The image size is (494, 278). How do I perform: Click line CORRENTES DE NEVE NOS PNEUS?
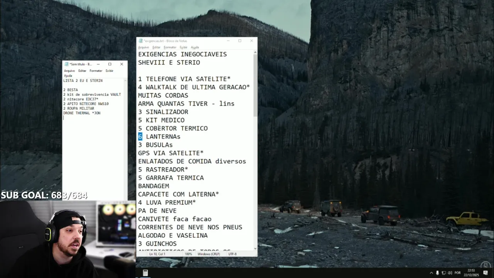click(x=190, y=227)
